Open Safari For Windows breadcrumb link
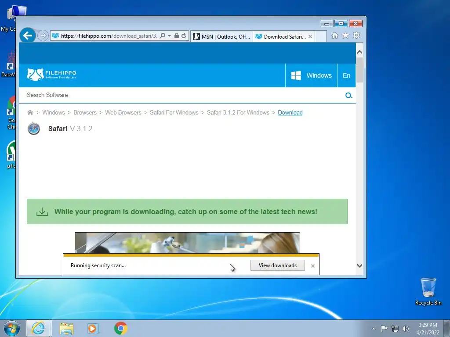This screenshot has height=337, width=450. pos(174,112)
